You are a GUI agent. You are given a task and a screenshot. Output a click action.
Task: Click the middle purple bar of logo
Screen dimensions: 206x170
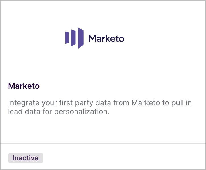(x=73, y=38)
